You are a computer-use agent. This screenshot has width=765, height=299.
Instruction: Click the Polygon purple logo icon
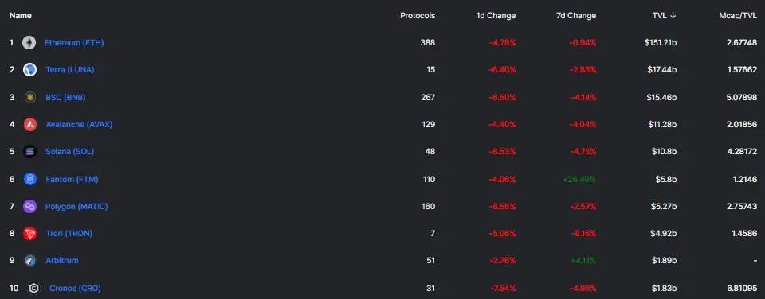tap(30, 207)
